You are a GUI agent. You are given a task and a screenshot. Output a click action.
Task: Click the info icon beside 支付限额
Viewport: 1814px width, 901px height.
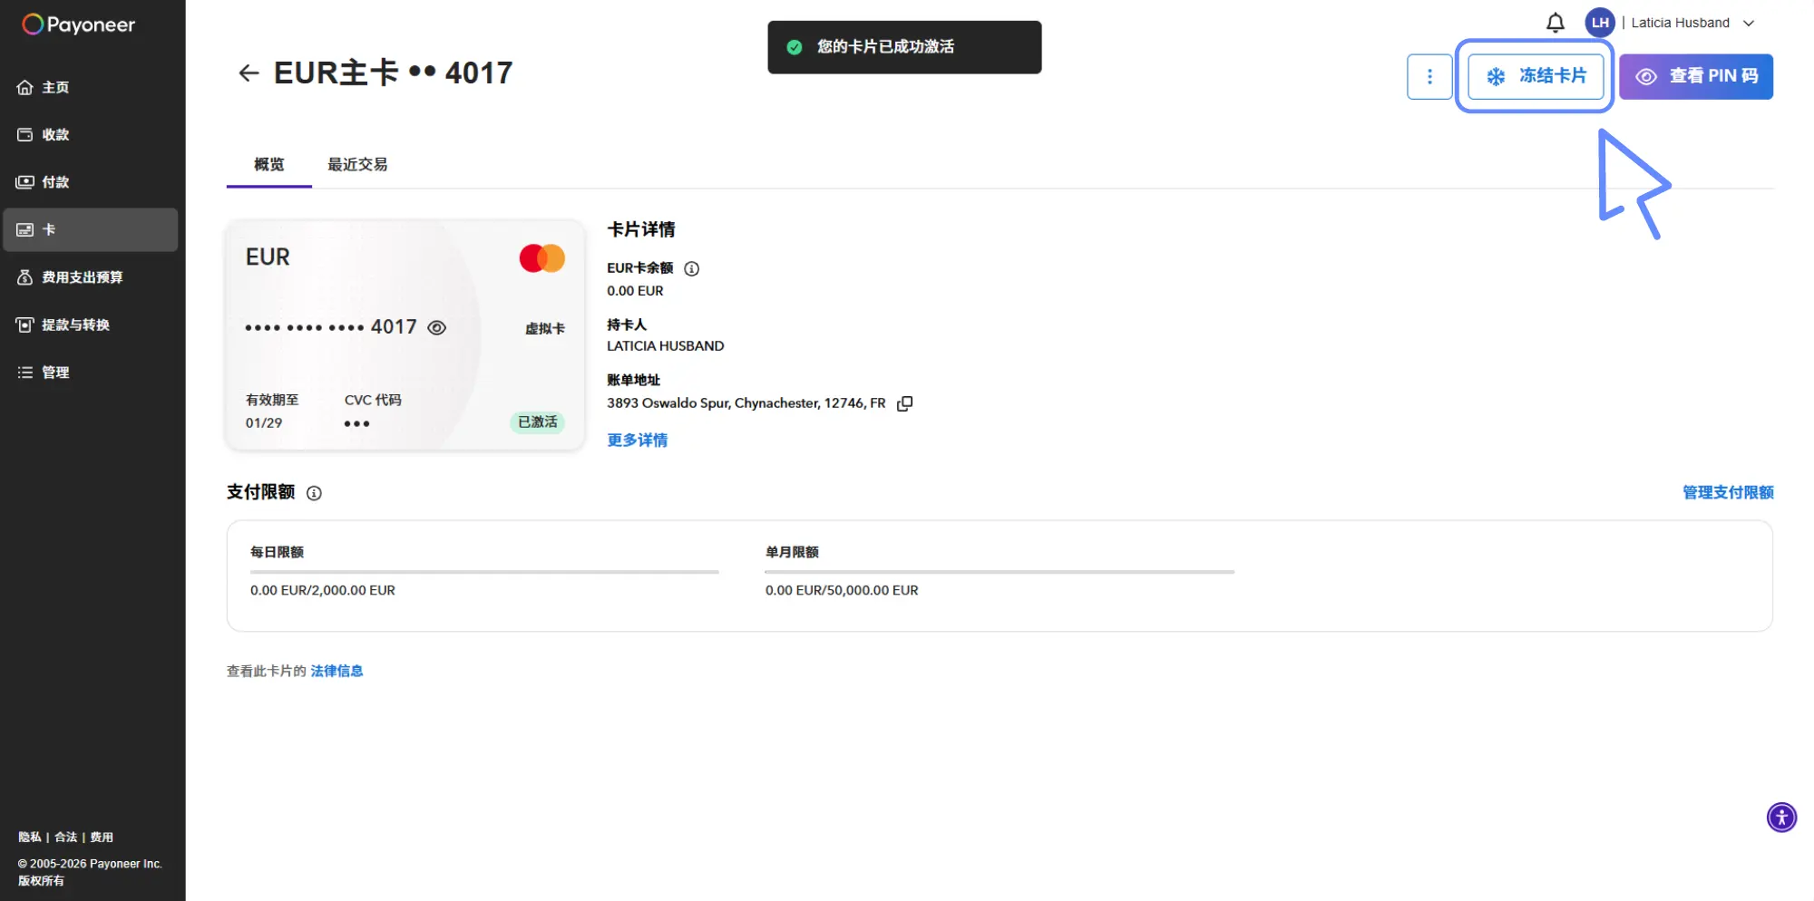click(314, 493)
